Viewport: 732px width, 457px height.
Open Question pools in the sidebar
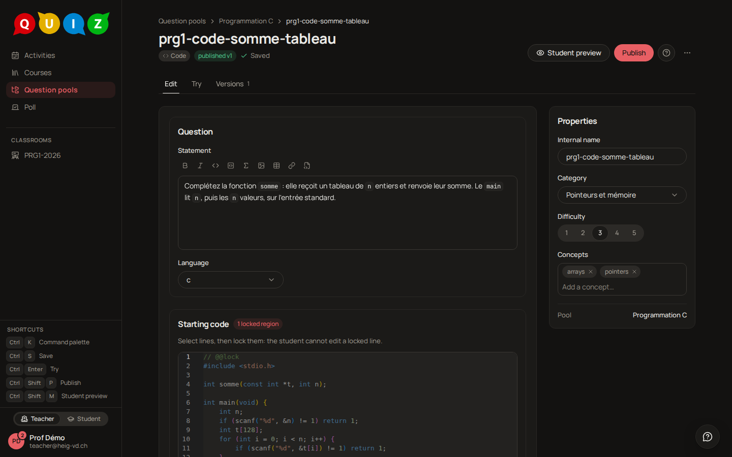[61, 90]
